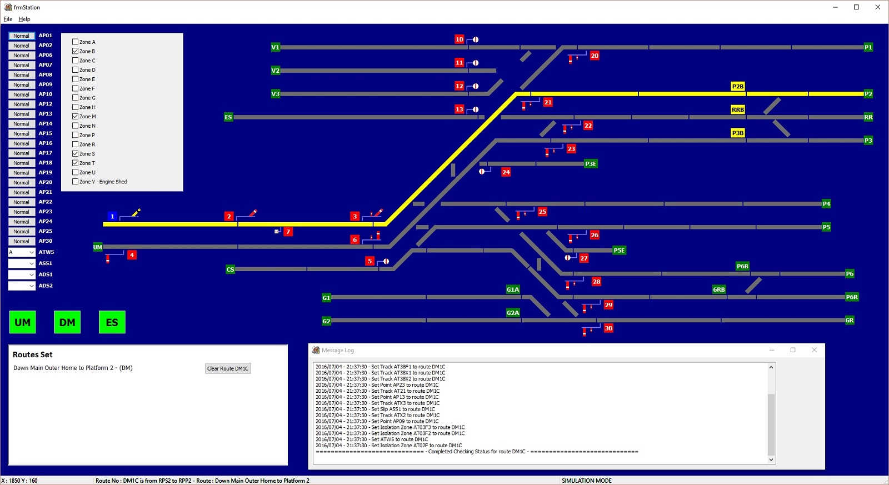The height and width of the screenshot is (485, 889).
Task: Open the Help menu
Action: (24, 19)
